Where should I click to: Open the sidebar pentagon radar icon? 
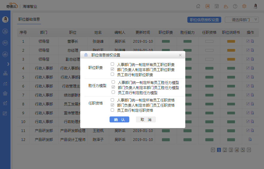(x=5, y=93)
